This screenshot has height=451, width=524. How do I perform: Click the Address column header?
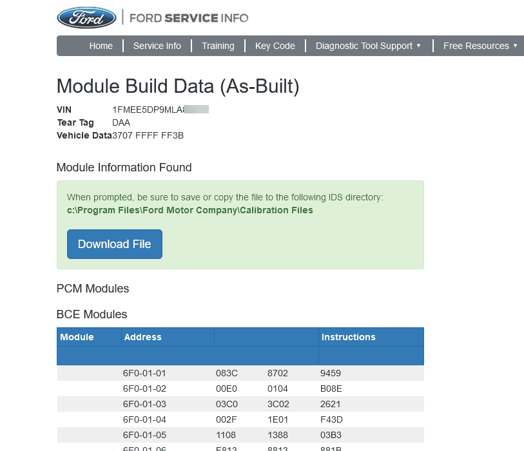142,337
